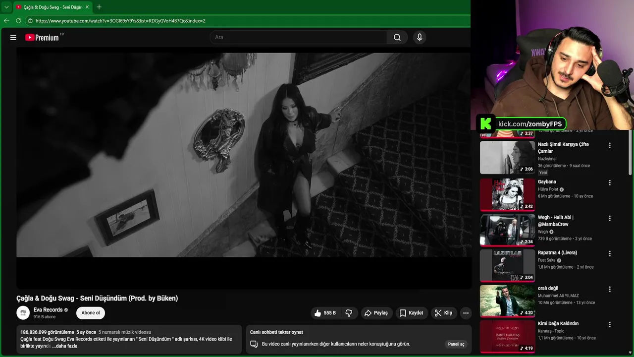
Task: Open more actions three-dot menu under video
Action: pos(466,313)
